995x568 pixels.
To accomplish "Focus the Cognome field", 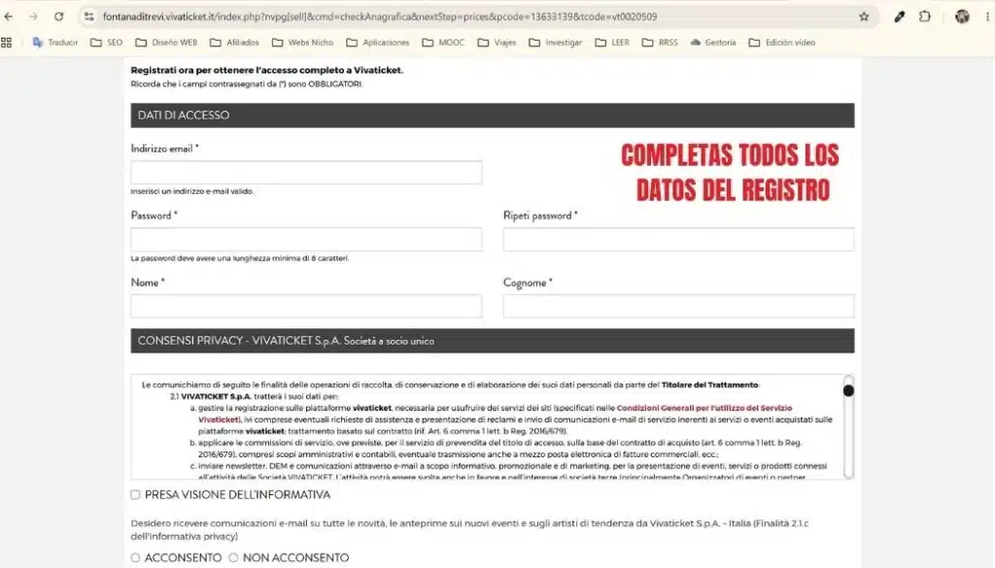I will point(678,306).
